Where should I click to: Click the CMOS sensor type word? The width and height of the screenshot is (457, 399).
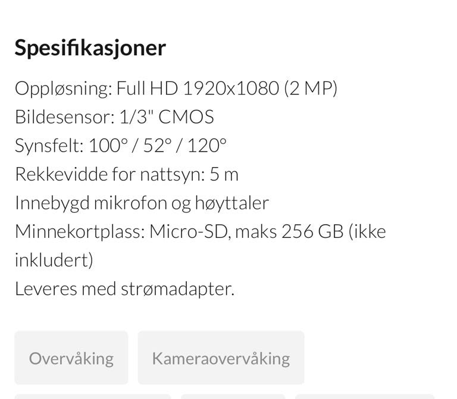(186, 117)
